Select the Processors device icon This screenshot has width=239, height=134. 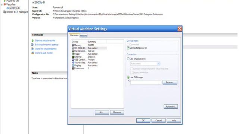tap(73, 68)
